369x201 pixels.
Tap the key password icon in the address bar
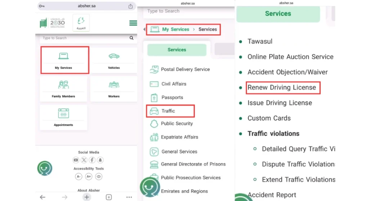coord(42,6)
